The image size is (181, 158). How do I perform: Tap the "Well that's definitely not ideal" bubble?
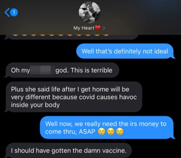click(x=126, y=51)
